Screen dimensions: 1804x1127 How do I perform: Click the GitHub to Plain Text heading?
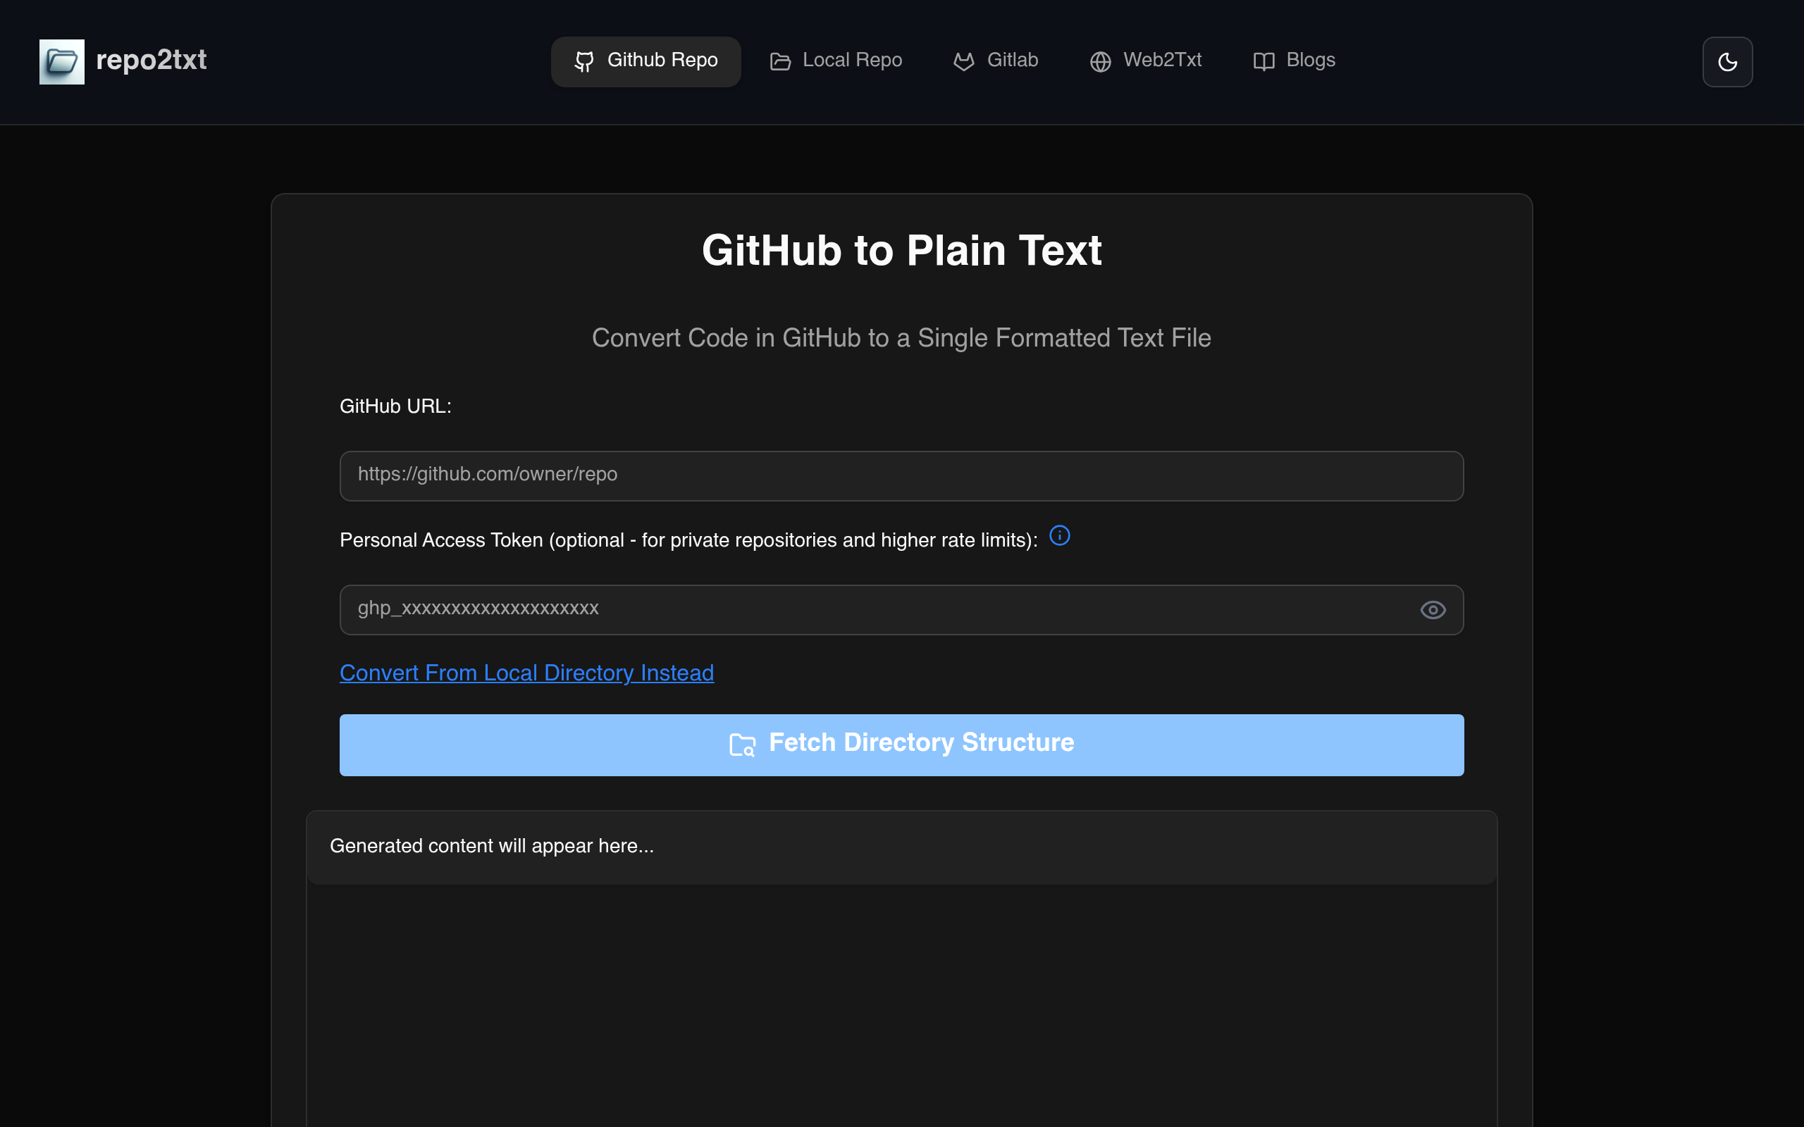point(901,251)
